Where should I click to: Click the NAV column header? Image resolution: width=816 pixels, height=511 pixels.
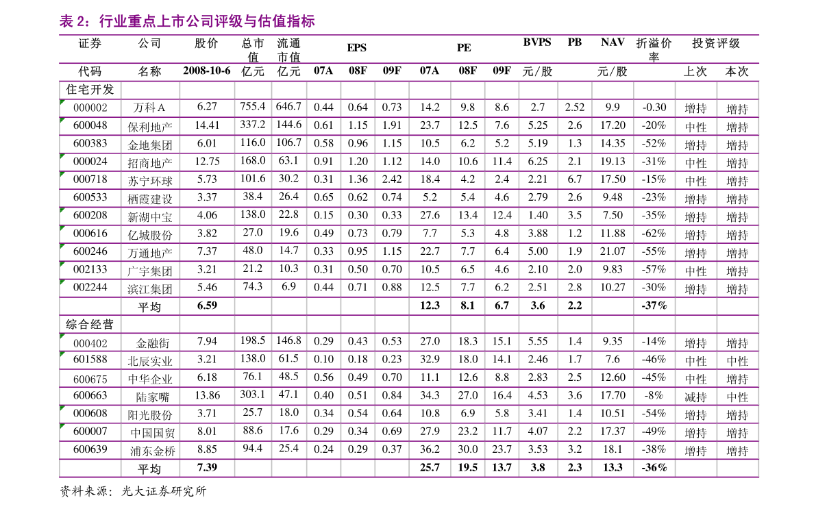[613, 42]
